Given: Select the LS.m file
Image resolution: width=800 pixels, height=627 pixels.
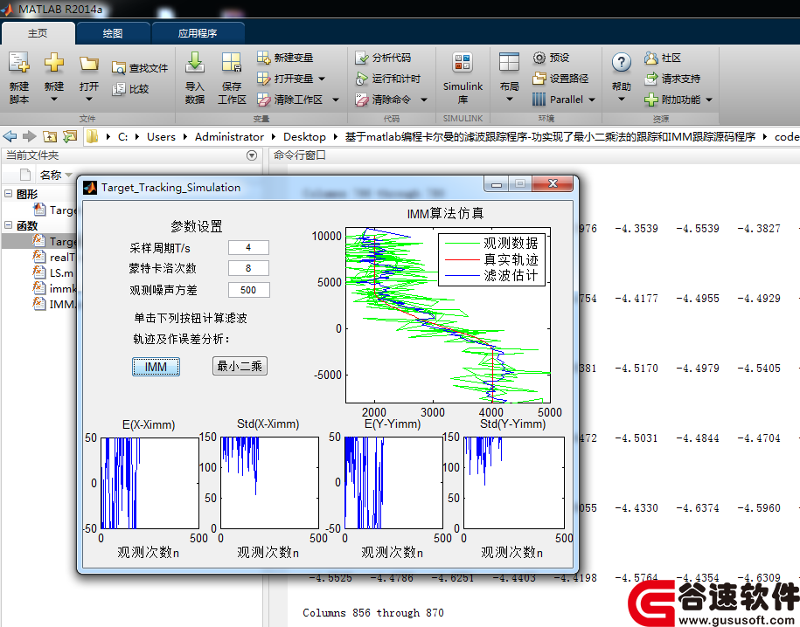Looking at the screenshot, I should tap(53, 272).
